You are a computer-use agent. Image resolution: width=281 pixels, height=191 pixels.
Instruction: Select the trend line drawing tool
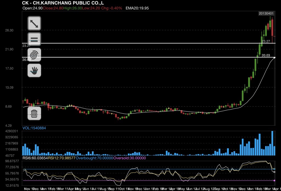(34, 23)
